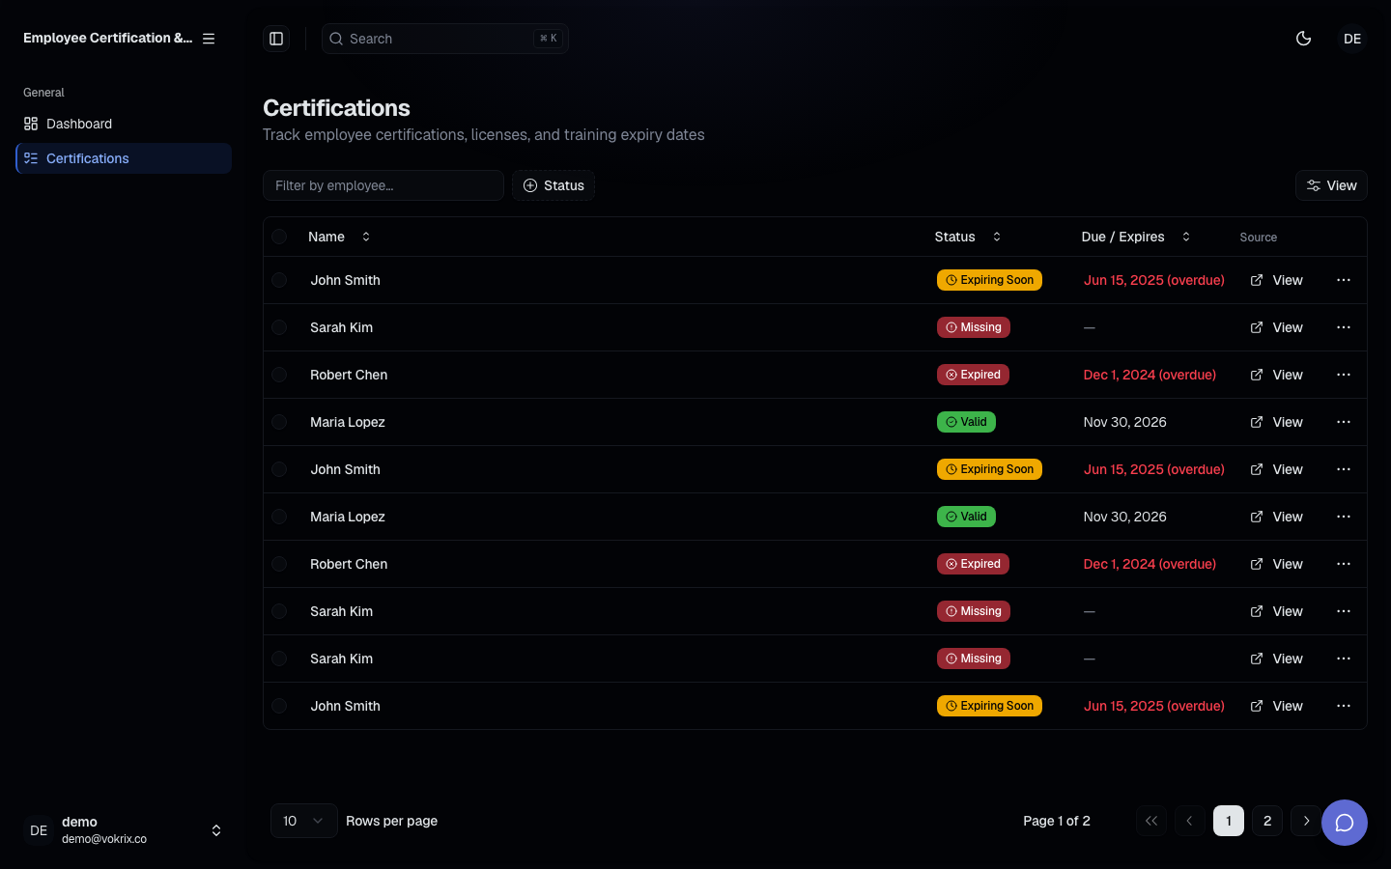Switch theme with the moon icon
The width and height of the screenshot is (1391, 869).
click(x=1304, y=39)
